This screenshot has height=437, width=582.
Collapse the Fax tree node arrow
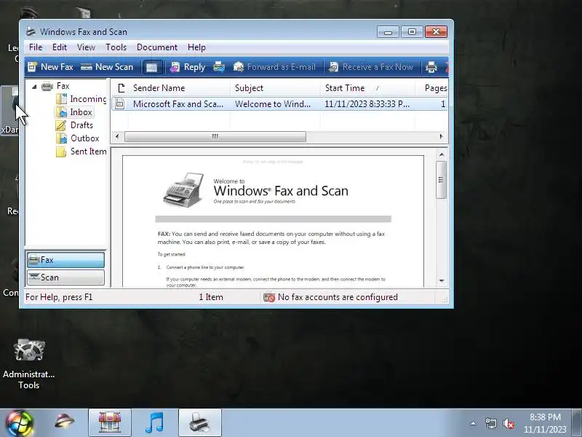click(x=34, y=87)
